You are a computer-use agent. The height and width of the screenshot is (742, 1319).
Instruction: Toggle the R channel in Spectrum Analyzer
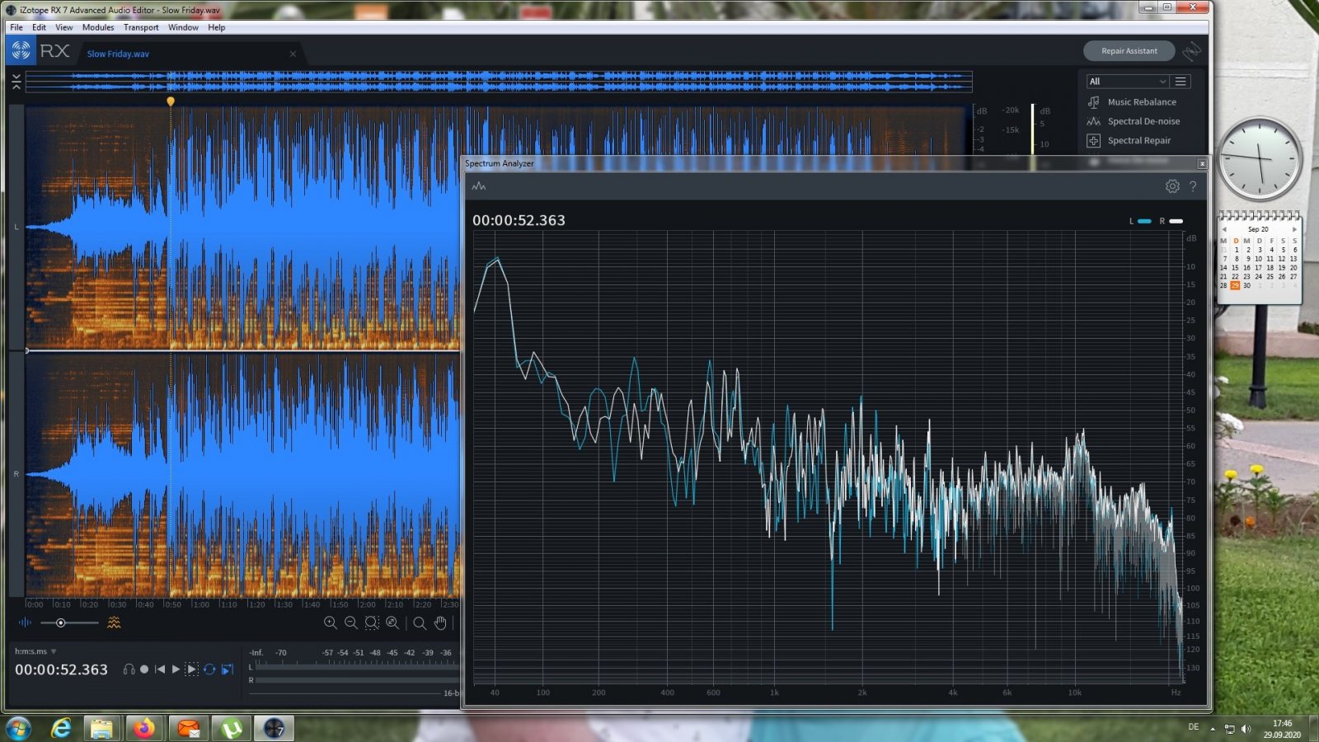pos(1171,221)
